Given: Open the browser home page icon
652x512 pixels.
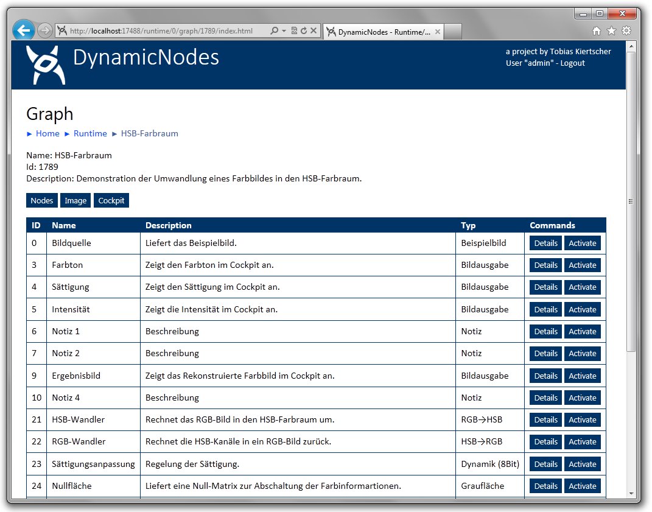Looking at the screenshot, I should click(x=597, y=31).
